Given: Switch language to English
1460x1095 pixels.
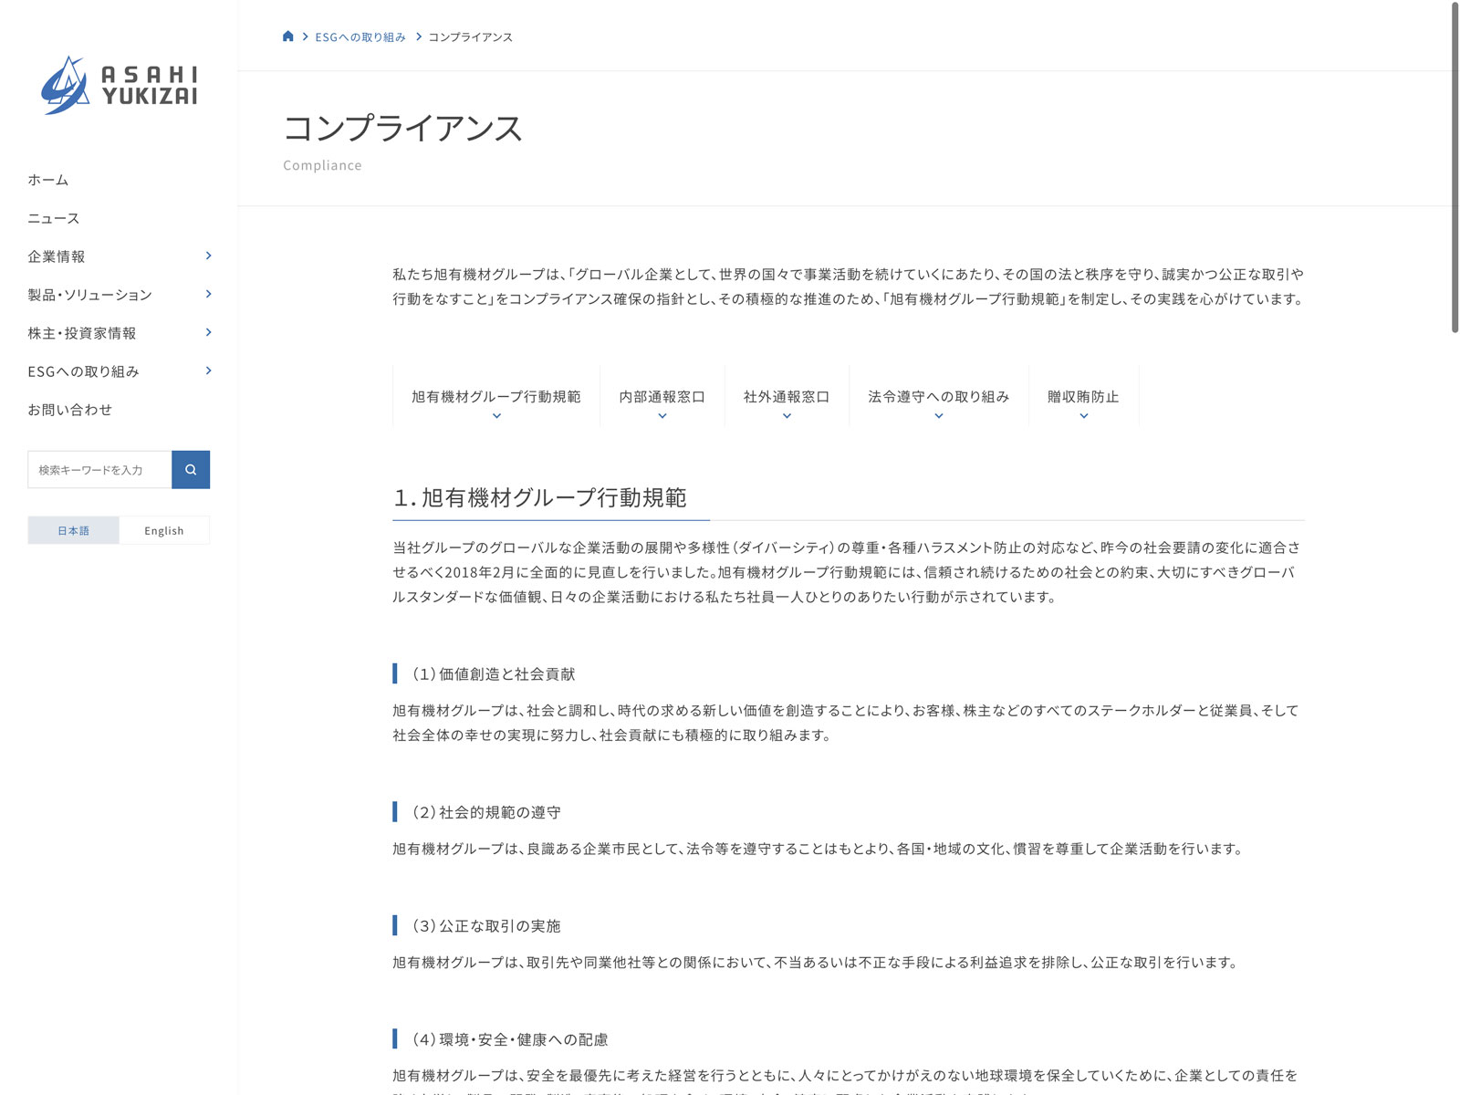Looking at the screenshot, I should 164,530.
